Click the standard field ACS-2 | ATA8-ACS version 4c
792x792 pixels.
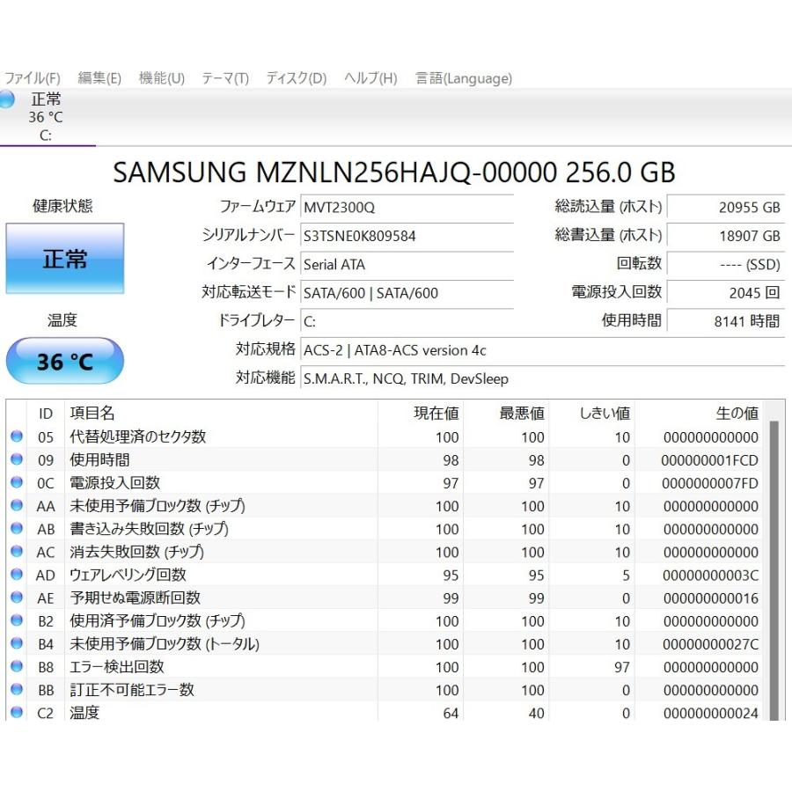(542, 350)
